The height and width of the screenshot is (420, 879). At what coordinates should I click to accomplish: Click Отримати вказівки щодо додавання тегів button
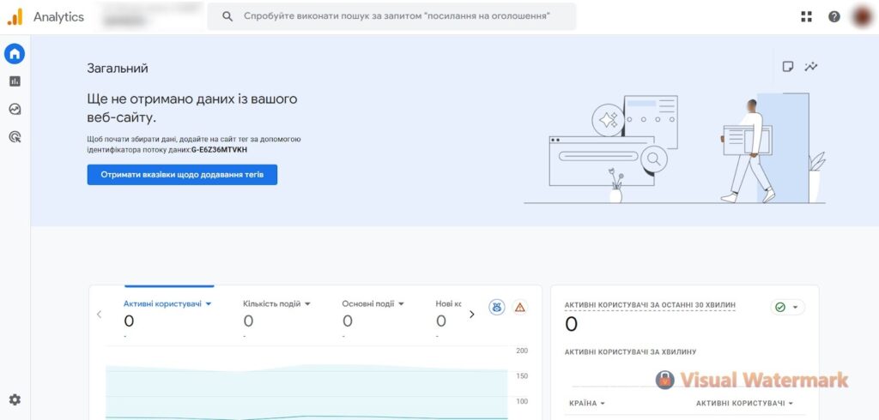click(182, 175)
